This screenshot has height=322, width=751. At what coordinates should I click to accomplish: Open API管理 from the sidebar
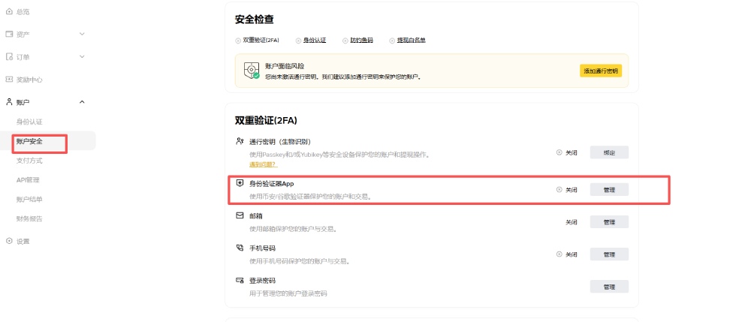[28, 180]
